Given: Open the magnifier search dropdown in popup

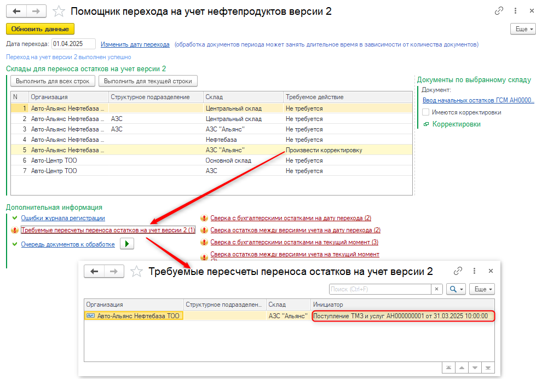Looking at the screenshot, I should tap(456, 289).
